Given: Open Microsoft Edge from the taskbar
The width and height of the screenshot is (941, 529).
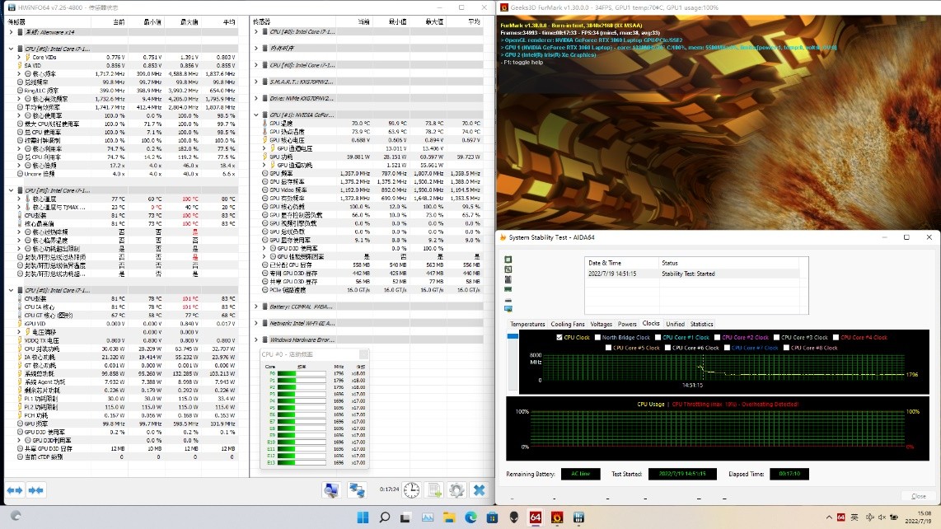Looking at the screenshot, I should point(472,519).
